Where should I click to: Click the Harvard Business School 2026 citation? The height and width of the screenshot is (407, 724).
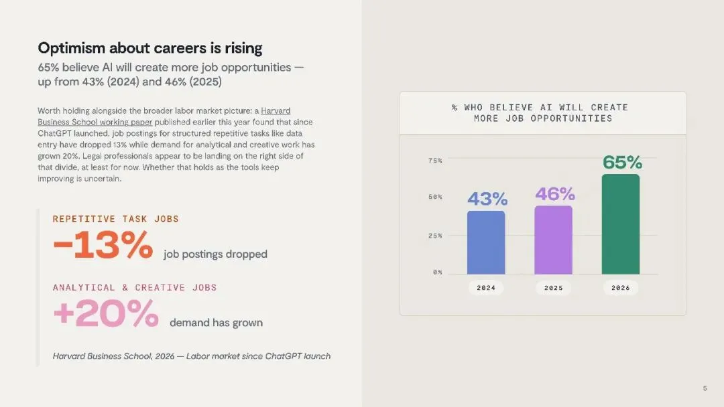pyautogui.click(x=192, y=356)
